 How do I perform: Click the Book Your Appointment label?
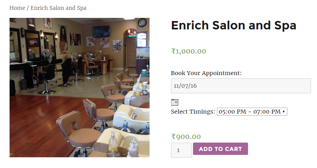206,73
